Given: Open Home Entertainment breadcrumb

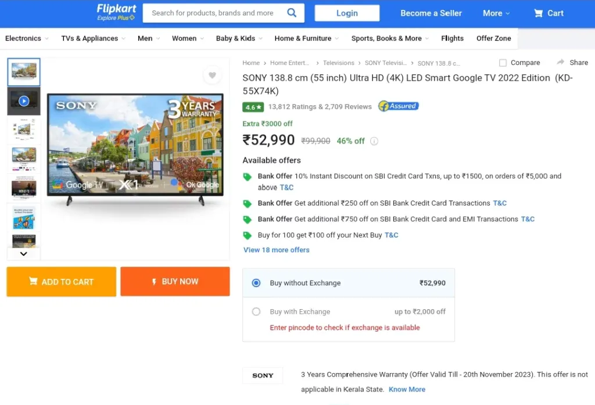Looking at the screenshot, I should (x=289, y=63).
